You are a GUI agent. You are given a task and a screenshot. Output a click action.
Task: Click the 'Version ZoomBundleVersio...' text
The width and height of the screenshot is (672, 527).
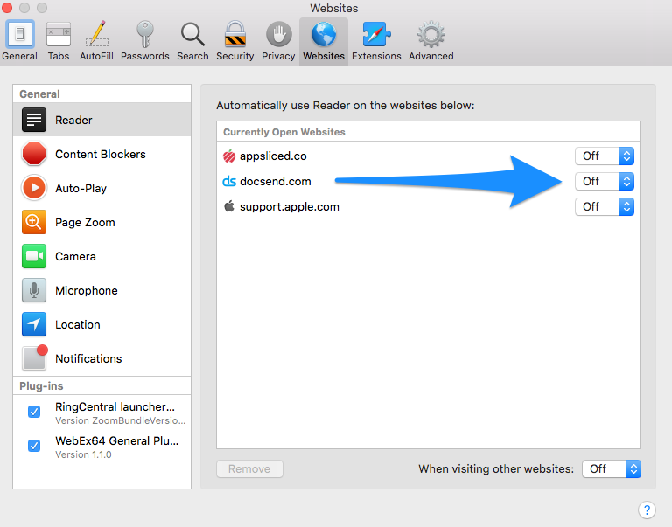[x=121, y=420]
